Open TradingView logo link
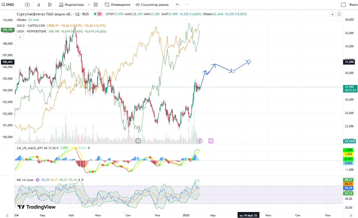 point(36,207)
